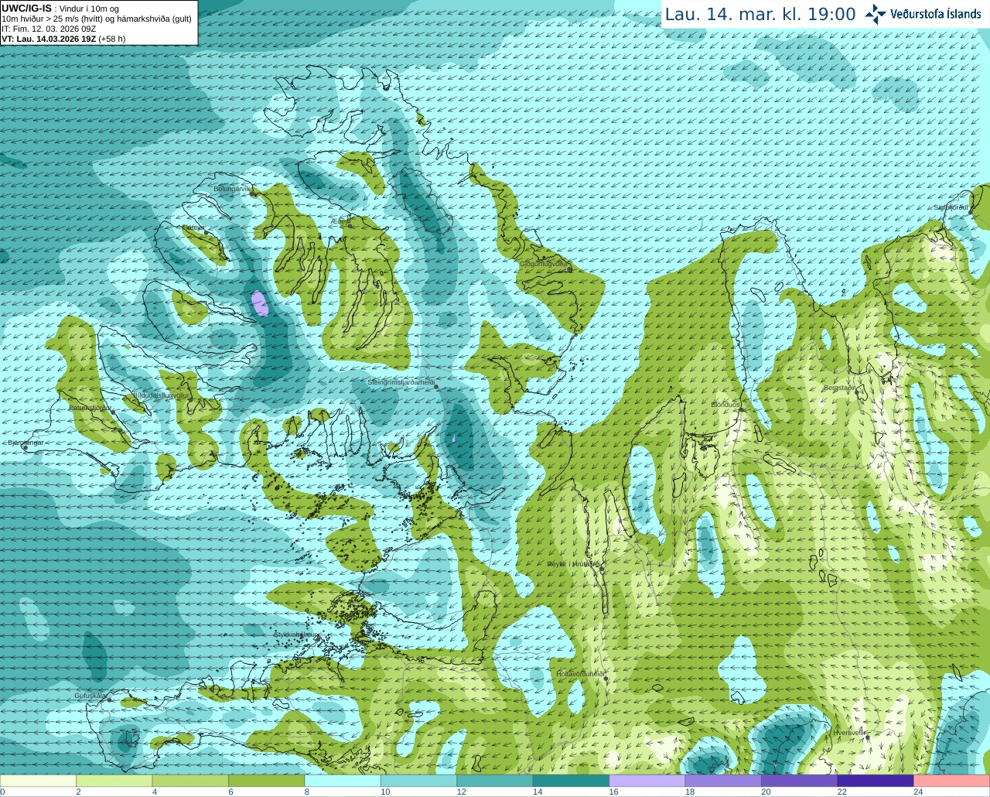Click the Veðurstofa Íslands logo icon
The height and width of the screenshot is (797, 990).
pos(876,14)
